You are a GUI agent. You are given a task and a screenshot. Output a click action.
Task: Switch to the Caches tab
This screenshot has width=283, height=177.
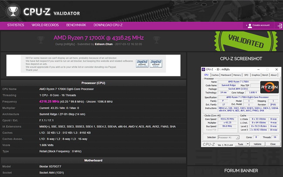coord(215,75)
